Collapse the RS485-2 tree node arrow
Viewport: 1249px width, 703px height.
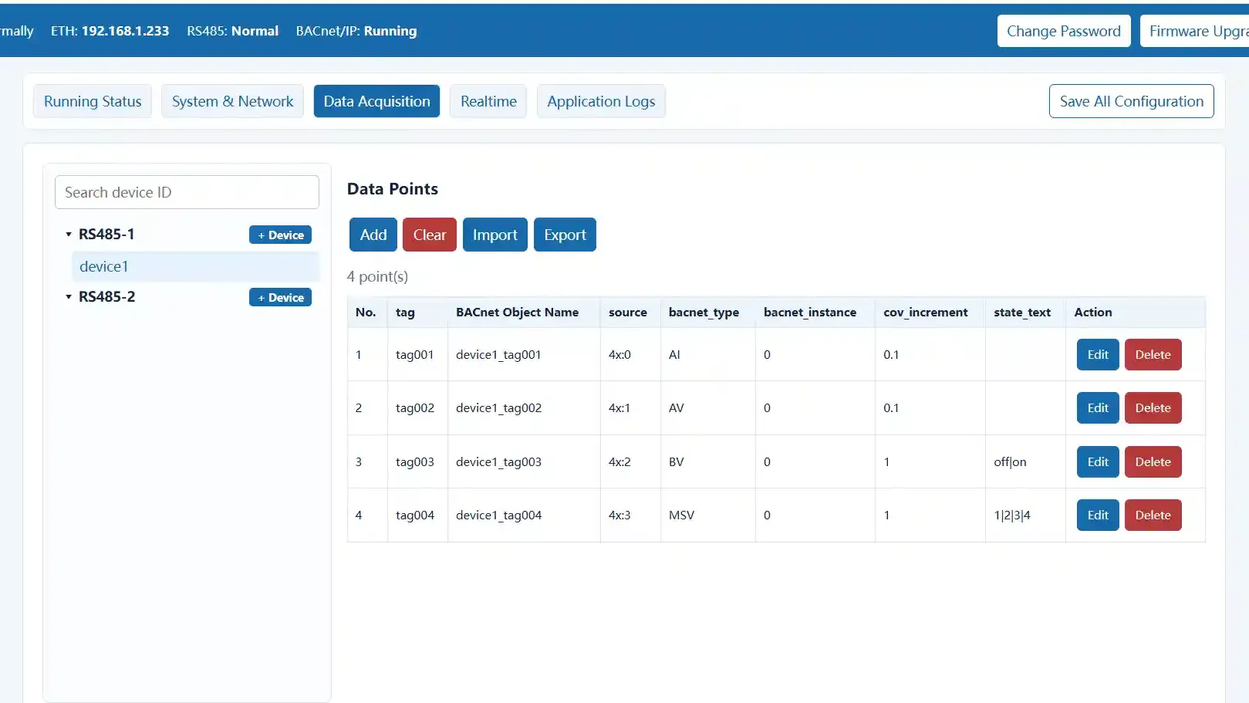tap(69, 296)
